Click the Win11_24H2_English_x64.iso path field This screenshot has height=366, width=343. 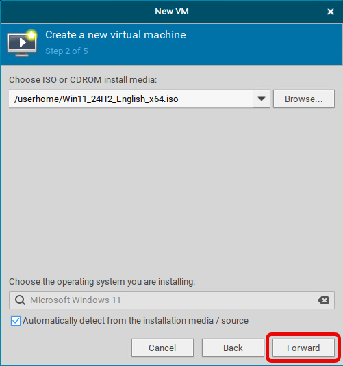coord(131,99)
